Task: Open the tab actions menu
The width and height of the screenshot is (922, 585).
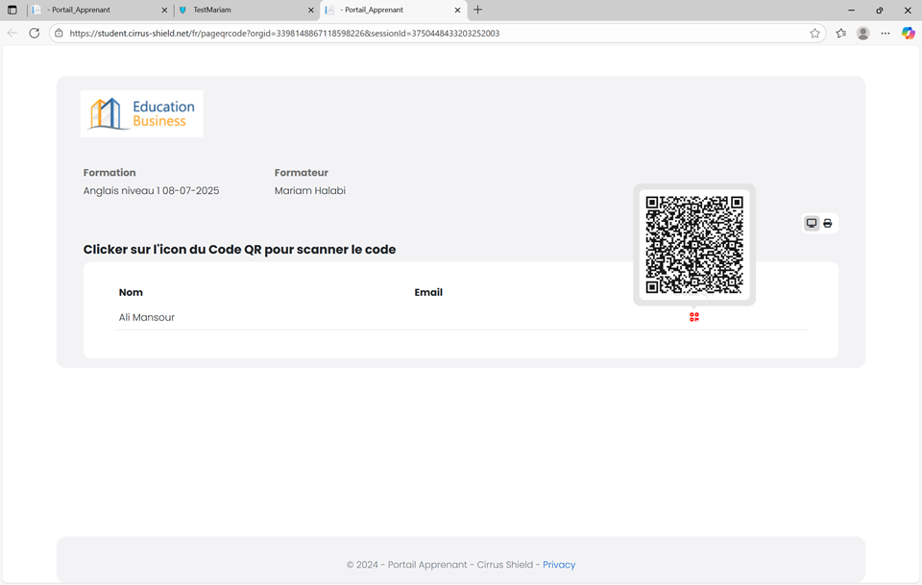Action: click(x=12, y=10)
